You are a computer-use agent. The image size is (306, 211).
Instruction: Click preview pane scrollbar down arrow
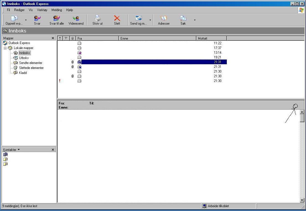coord(302,200)
